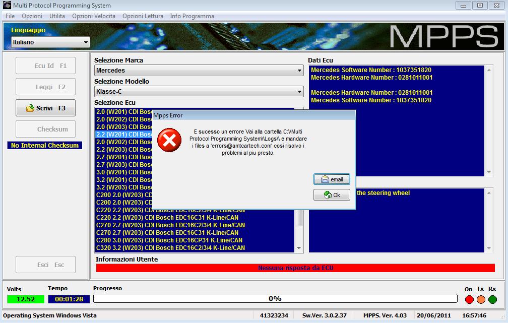Click the ECU list scrollbar down arrow
The image size is (508, 323).
pos(299,248)
